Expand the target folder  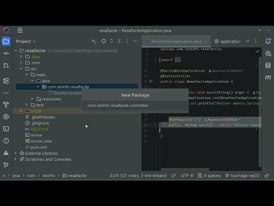tap(21, 111)
